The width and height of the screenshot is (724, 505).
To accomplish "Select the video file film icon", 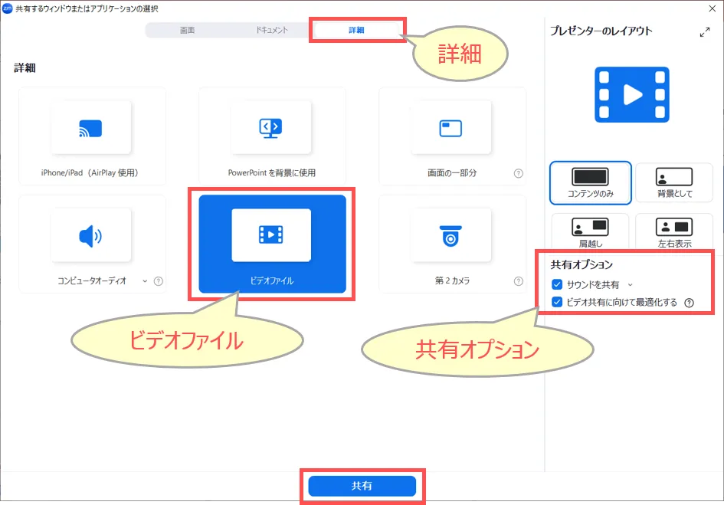I will point(271,235).
